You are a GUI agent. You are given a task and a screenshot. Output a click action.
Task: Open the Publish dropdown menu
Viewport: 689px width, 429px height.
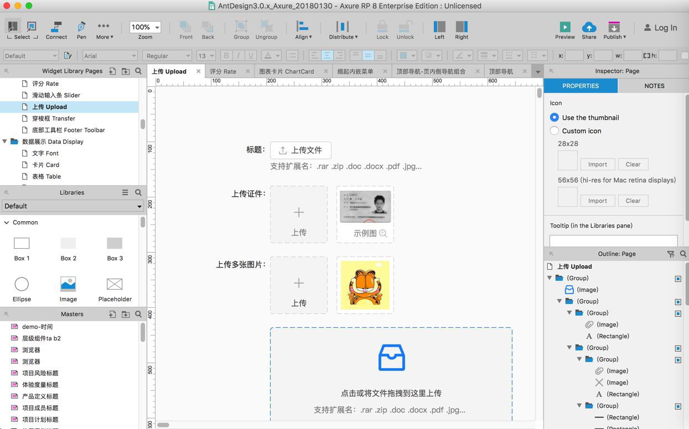(x=614, y=30)
